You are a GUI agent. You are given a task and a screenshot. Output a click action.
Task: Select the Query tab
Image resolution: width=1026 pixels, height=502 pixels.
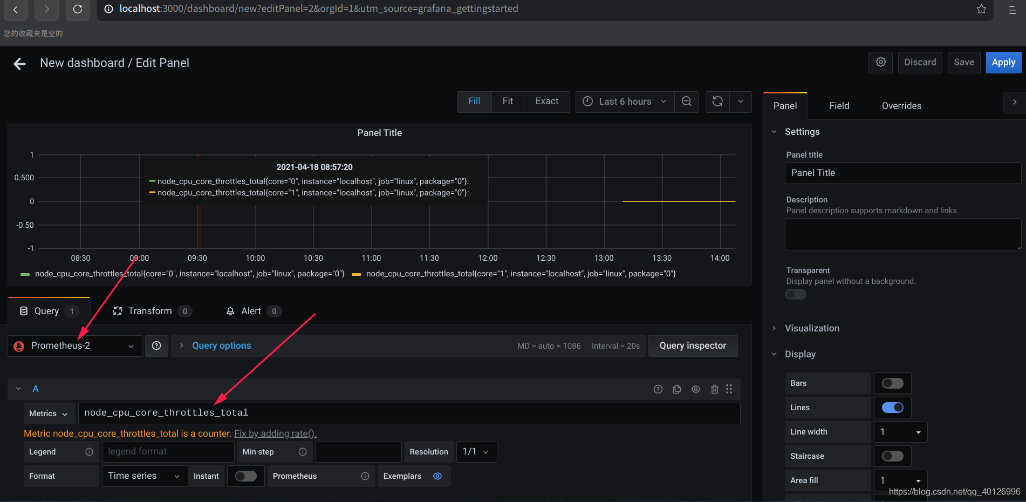click(x=49, y=311)
